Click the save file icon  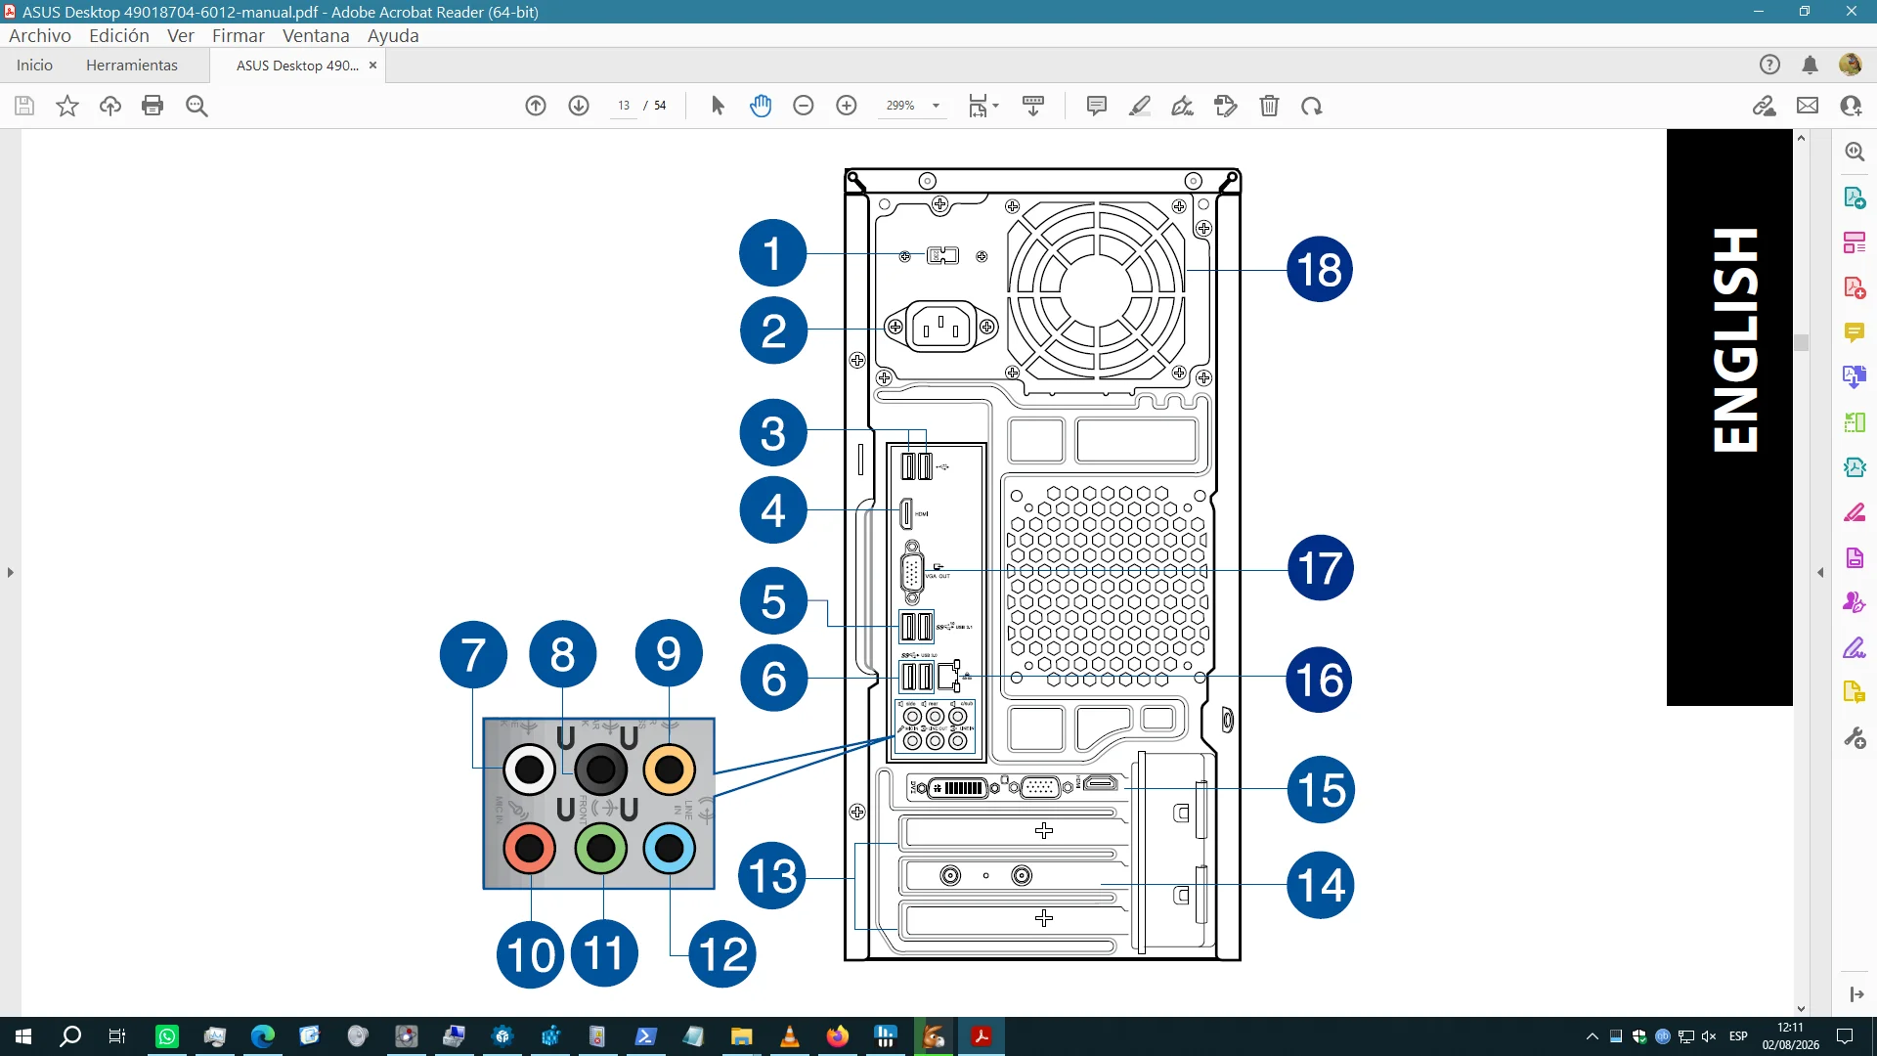pos(24,106)
